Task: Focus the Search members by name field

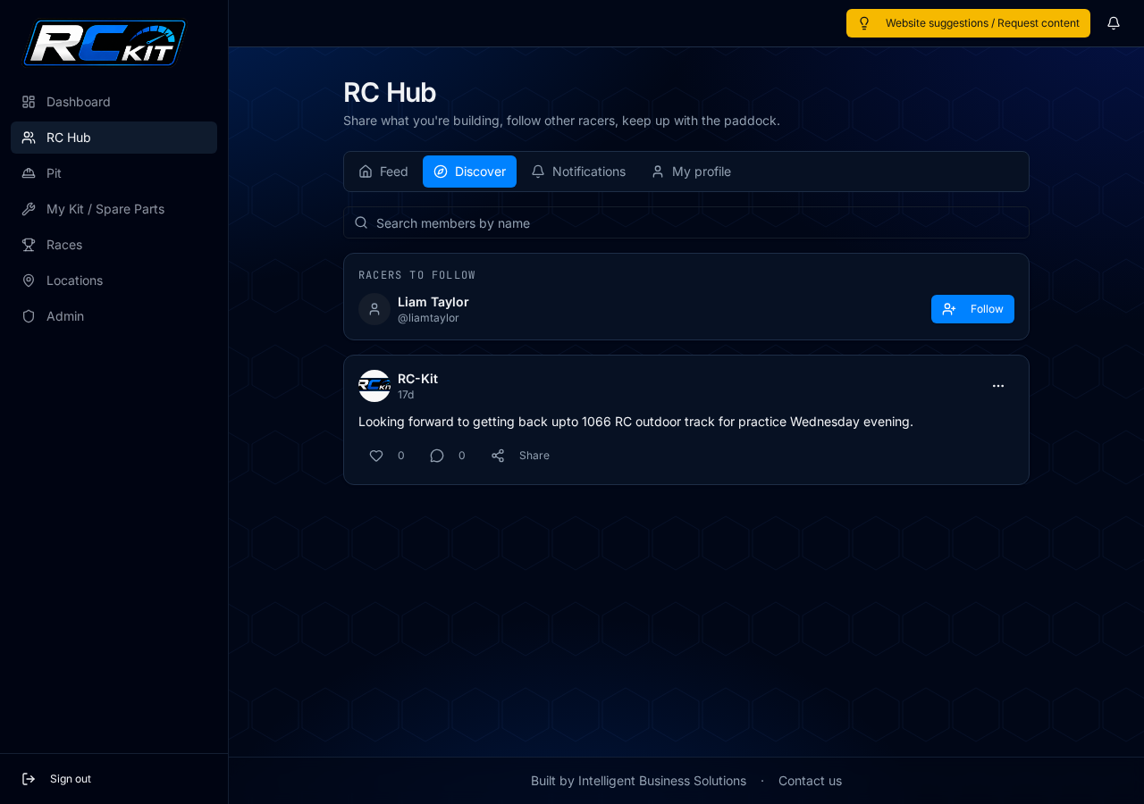Action: coord(686,222)
